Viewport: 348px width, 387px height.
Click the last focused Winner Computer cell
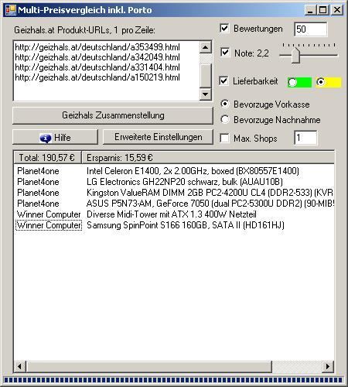coord(49,225)
